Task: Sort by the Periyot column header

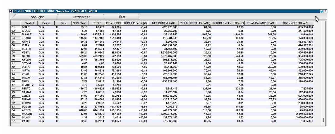Action: tap(46, 23)
